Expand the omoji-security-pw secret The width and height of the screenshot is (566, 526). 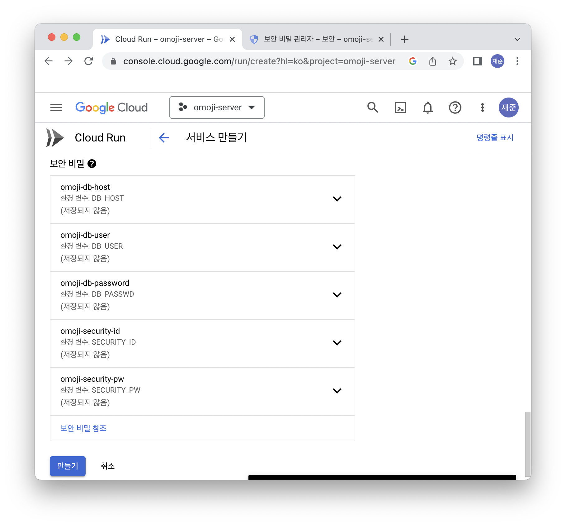337,391
